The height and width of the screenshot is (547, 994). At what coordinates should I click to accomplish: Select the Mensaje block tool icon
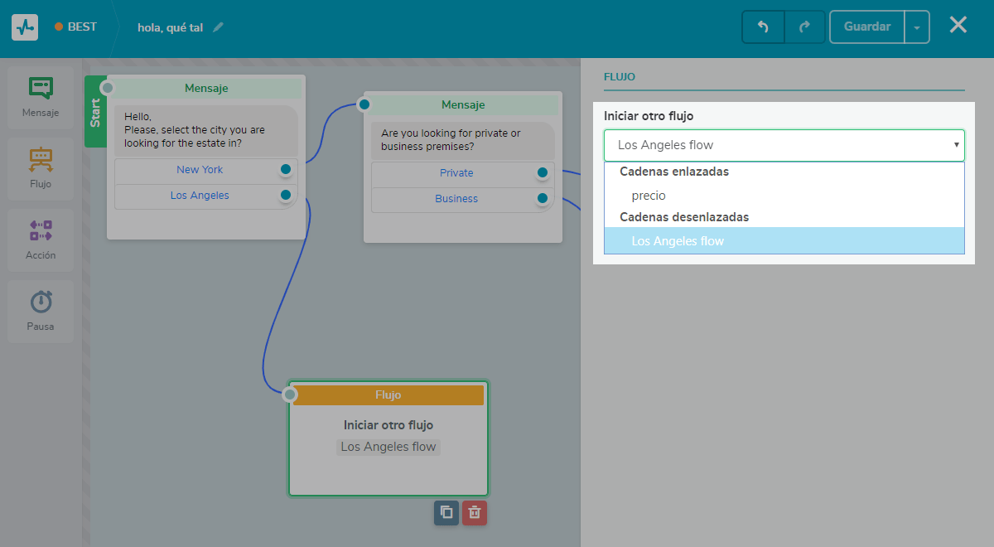[x=41, y=89]
